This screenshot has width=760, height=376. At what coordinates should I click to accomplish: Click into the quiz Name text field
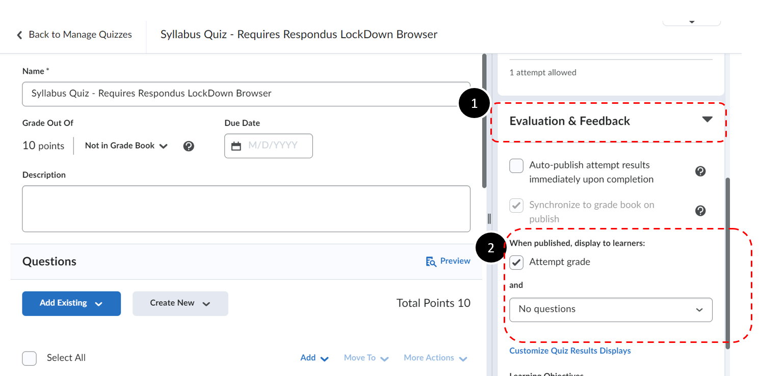pos(246,94)
